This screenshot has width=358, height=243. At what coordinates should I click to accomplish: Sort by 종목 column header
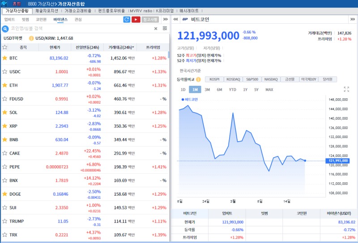coord(23,47)
